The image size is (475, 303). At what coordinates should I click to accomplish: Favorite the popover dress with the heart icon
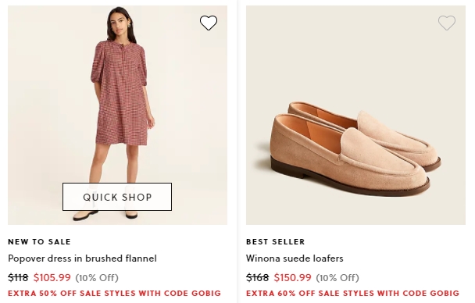[x=209, y=23]
